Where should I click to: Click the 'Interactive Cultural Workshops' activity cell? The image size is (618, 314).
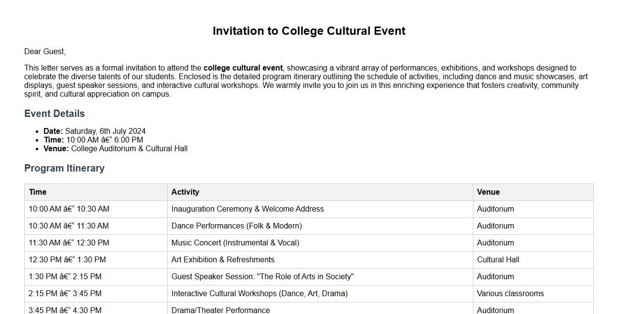pyautogui.click(x=259, y=294)
